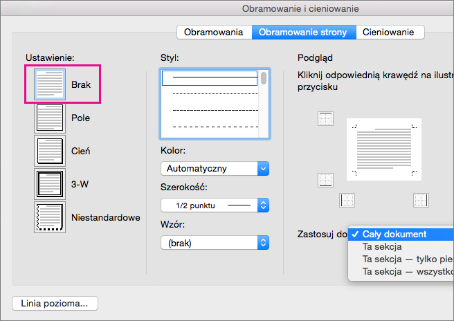This screenshot has height=321, width=454.
Task: Open the Obramowanie strony tab
Action: (x=304, y=32)
